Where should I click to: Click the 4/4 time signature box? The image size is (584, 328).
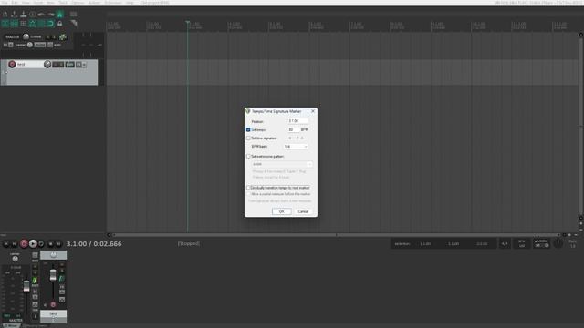tap(505, 244)
